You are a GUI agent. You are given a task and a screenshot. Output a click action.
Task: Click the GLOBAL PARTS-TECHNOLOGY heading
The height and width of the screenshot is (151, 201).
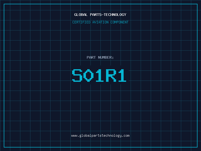point(100,15)
